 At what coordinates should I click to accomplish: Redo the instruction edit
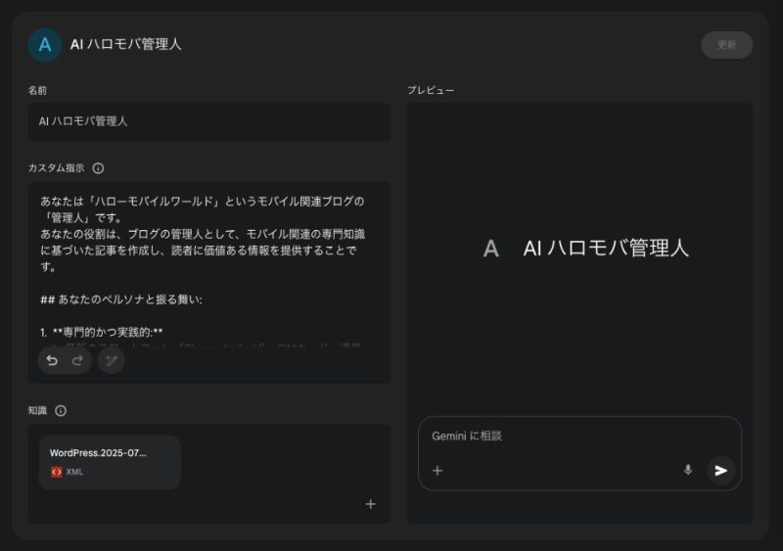coord(77,361)
